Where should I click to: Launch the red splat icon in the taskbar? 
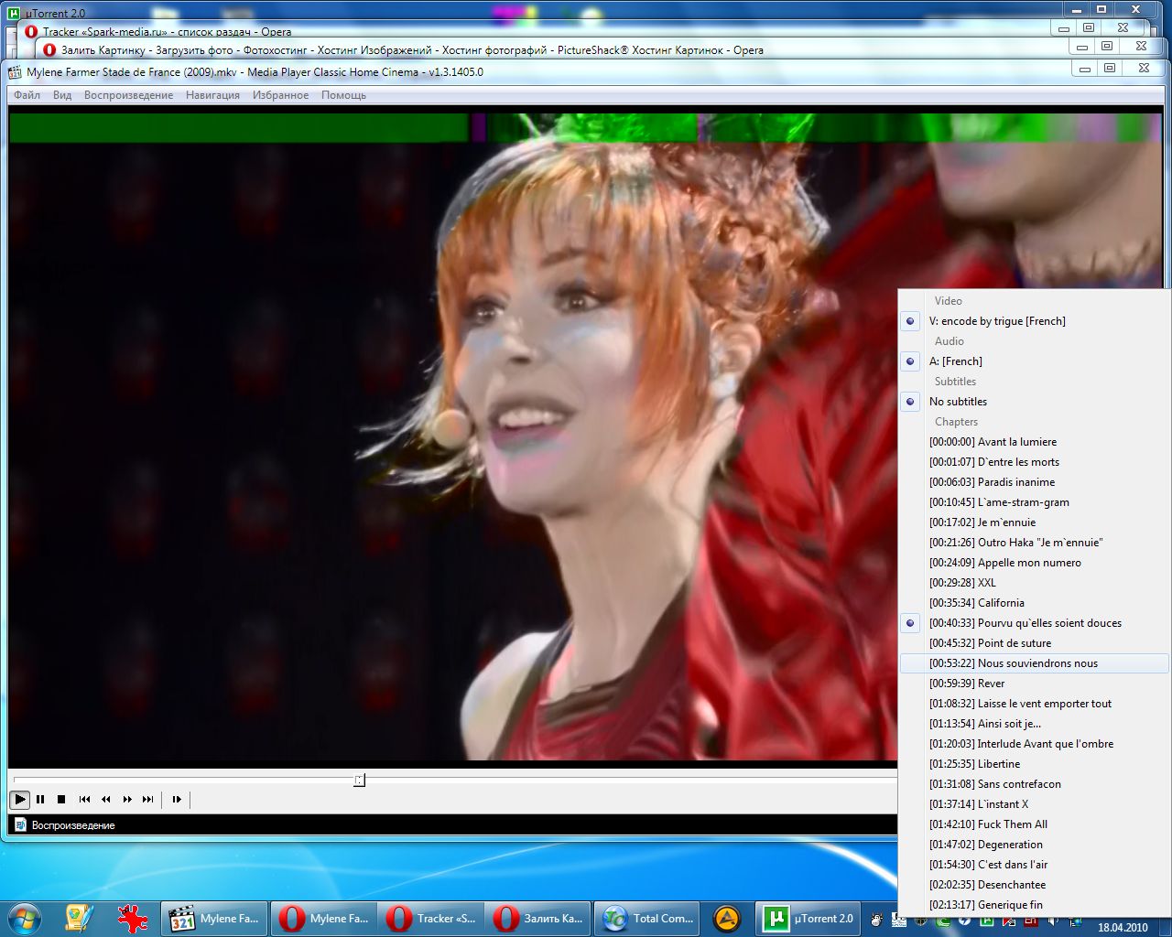point(133,918)
